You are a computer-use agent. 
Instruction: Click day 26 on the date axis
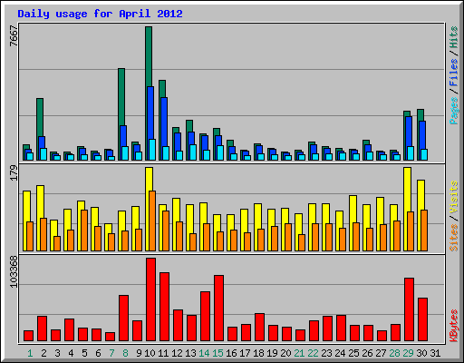[367, 353]
